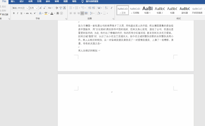The width and height of the screenshot is (205, 126).
Task: Toggle underline formatting
Action: click(21, 13)
